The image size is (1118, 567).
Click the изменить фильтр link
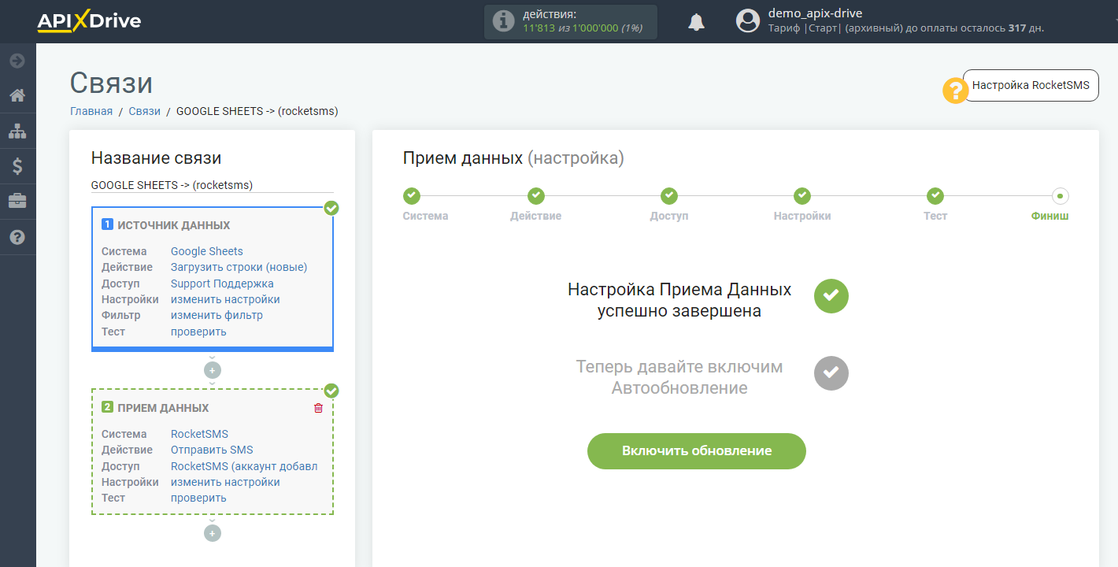coord(217,315)
